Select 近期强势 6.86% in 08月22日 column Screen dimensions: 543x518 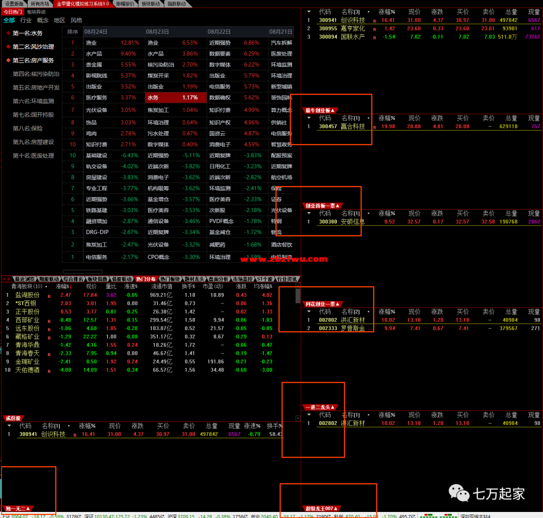(x=237, y=43)
